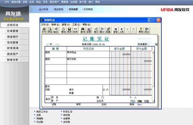This screenshot has width=193, height=125.
Task: Exit voucher window via 退出 icon
Action: click(147, 30)
